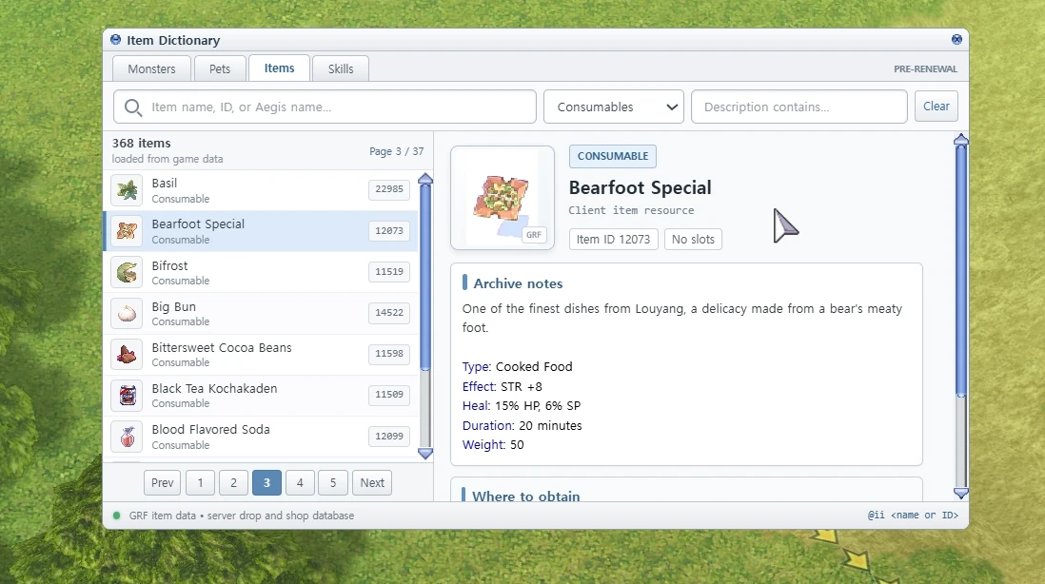Switch to the Monsters tab
1045x584 pixels.
click(x=152, y=68)
